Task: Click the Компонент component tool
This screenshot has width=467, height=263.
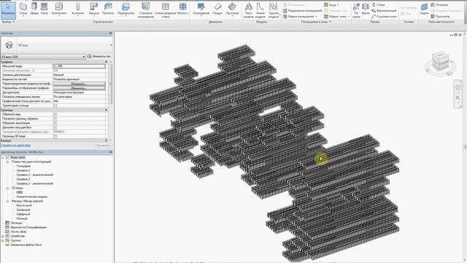Action: click(59, 9)
